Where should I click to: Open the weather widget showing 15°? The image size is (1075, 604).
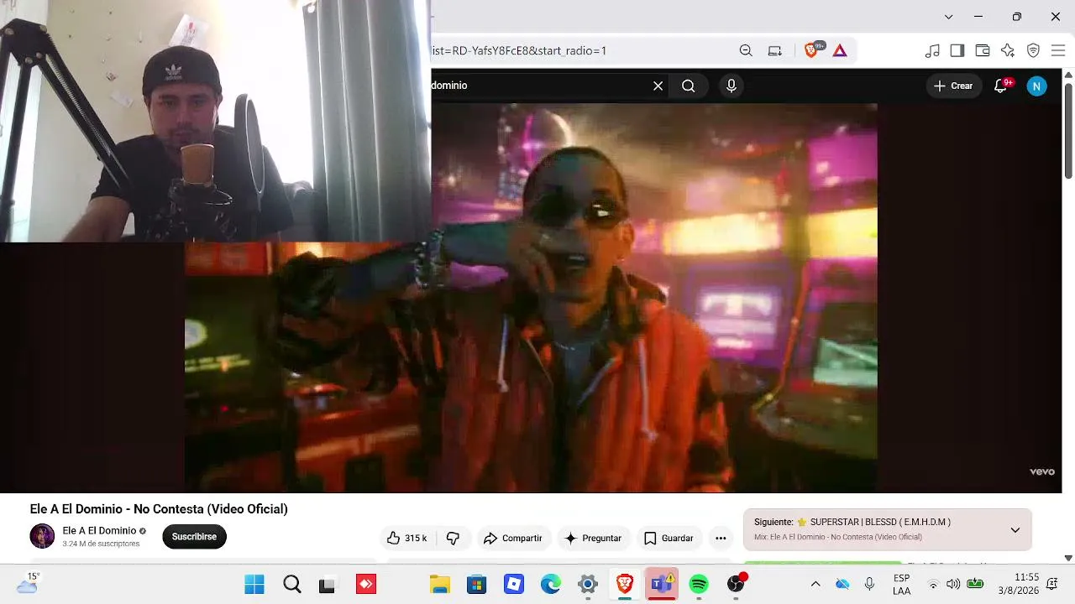(28, 583)
